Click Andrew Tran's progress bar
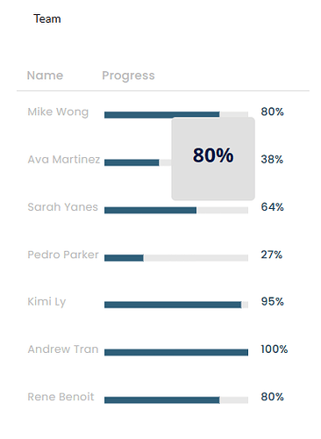 [176, 352]
